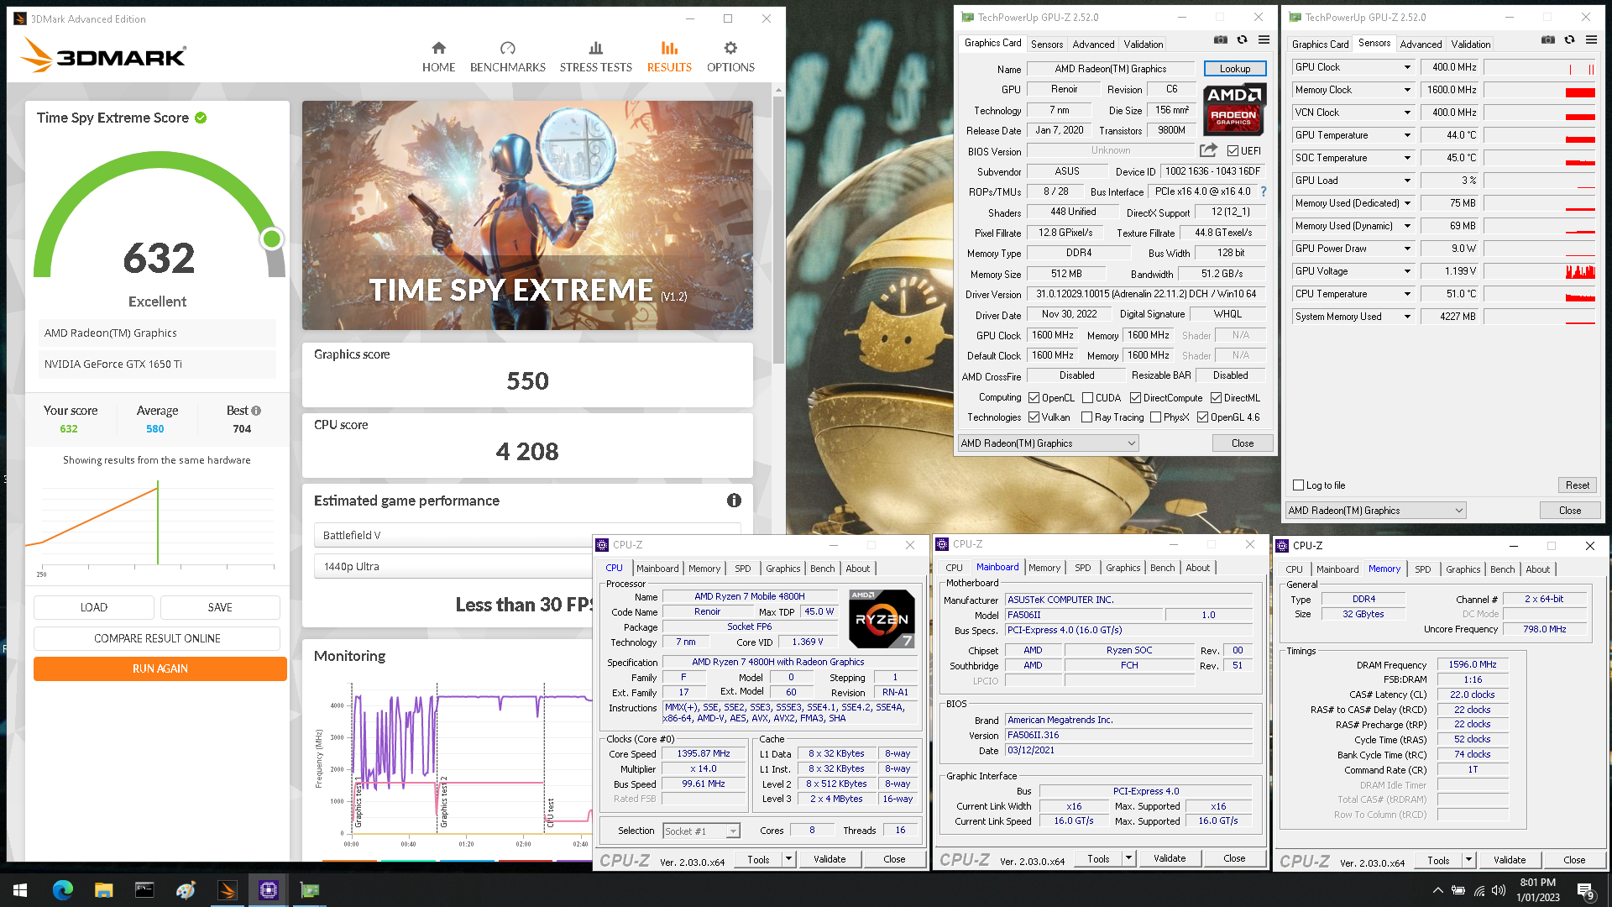This screenshot has height=907, width=1612.
Task: Click the Memory Clock sensor graph bar
Action: (1539, 90)
